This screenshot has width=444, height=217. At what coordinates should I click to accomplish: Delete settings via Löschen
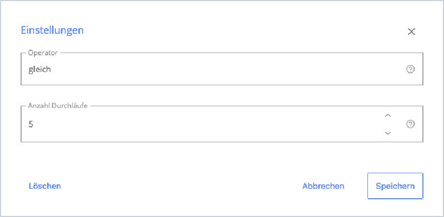pos(45,186)
